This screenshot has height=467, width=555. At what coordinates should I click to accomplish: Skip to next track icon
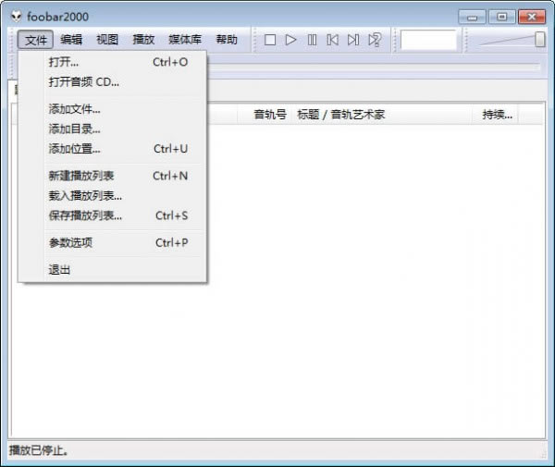(x=352, y=40)
